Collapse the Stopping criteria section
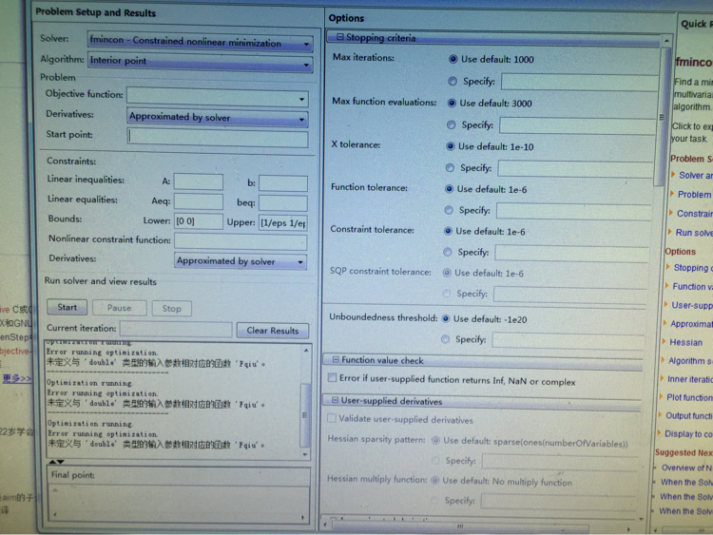 [x=340, y=37]
